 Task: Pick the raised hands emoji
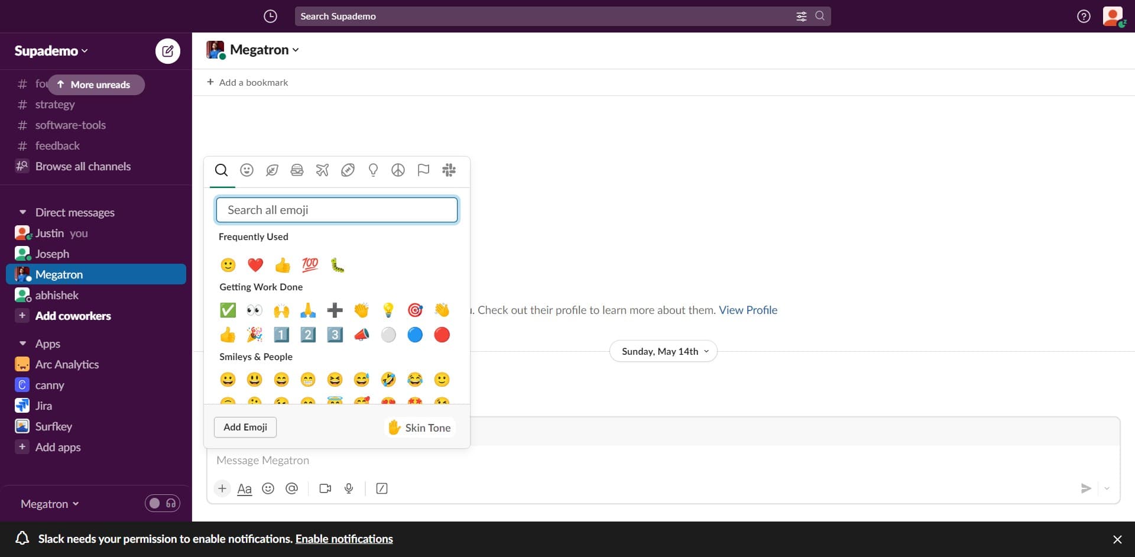(x=281, y=310)
